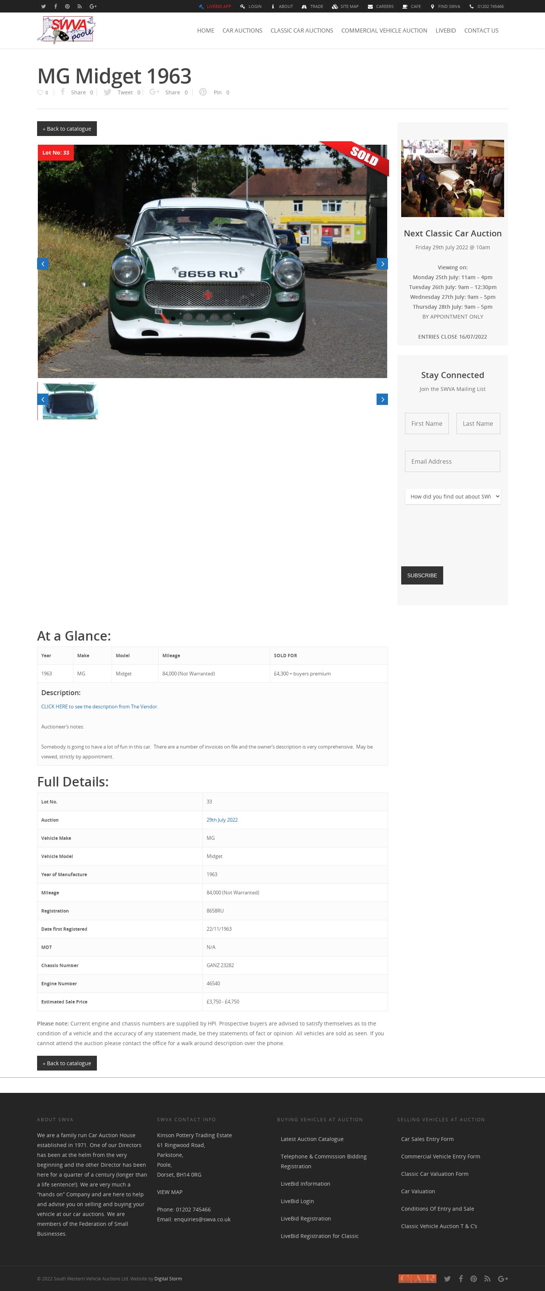Open the CAFE link in top bar
The height and width of the screenshot is (1291, 545).
point(412,6)
